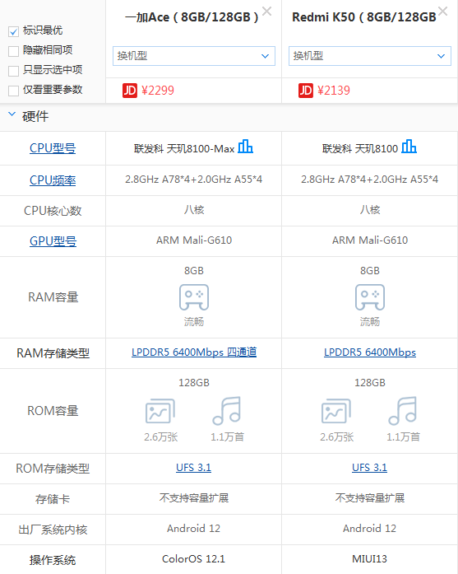Click the 硬件 section heading
The height and width of the screenshot is (574, 458).
coord(35,116)
